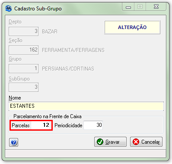172x164 pixels.
Task: Click the Grupo code field
Action: click(23, 68)
